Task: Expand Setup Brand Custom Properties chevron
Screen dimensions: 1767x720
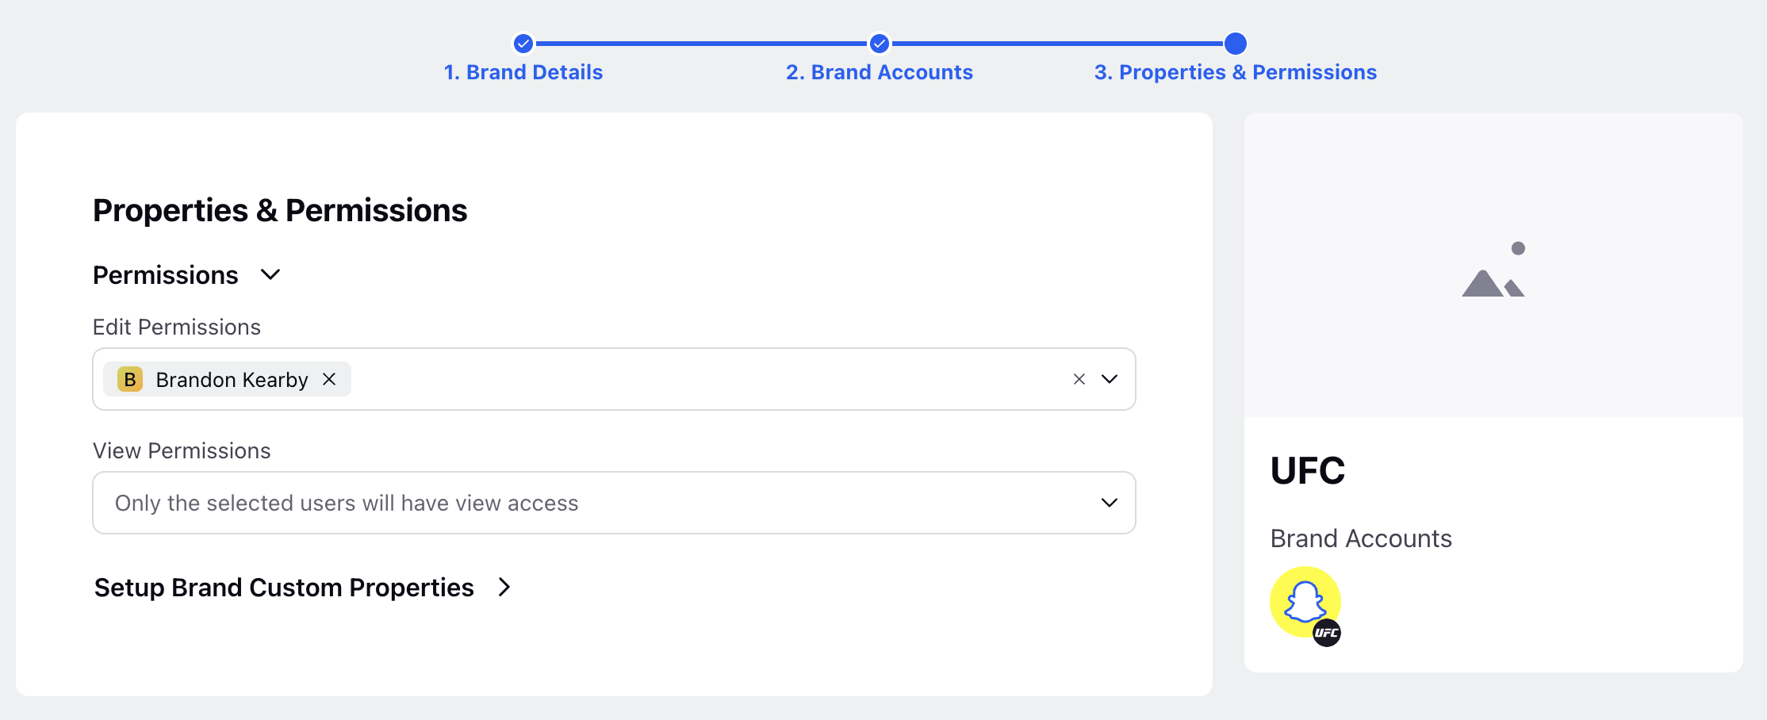Action: (x=504, y=588)
